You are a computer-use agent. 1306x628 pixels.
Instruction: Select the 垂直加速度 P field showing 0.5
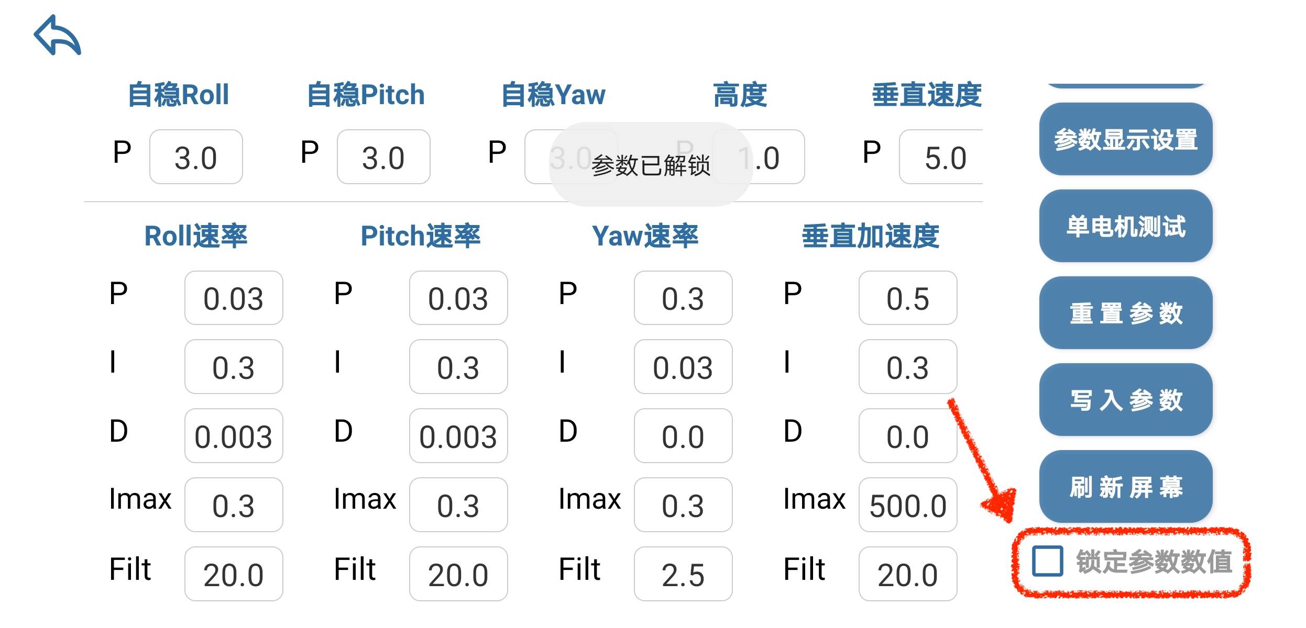908,298
